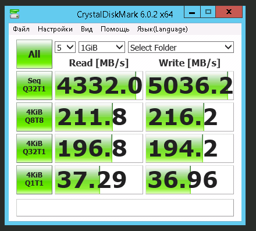256x231 pixels.
Task: Open the test count dropdown showing 5
Action: pos(65,47)
